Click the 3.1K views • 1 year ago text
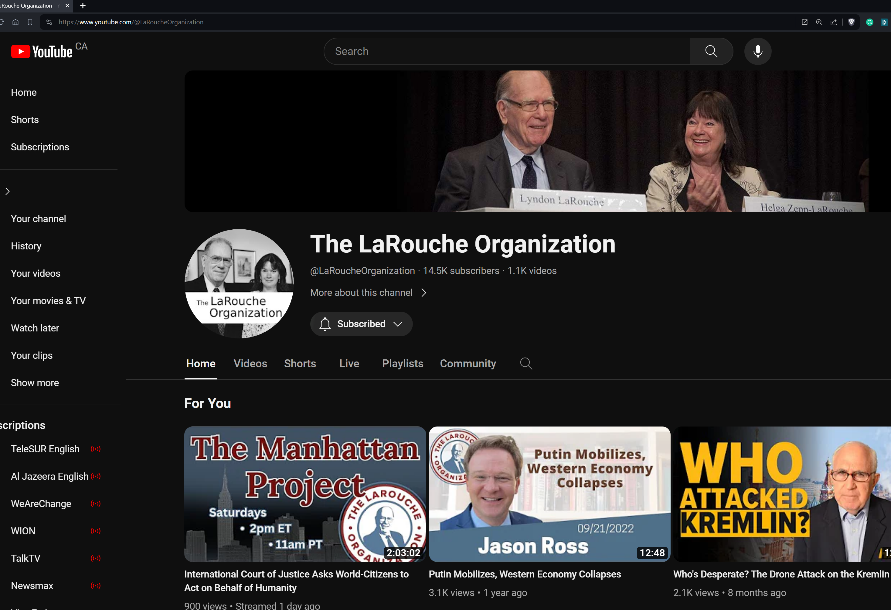The height and width of the screenshot is (610, 891). (478, 593)
